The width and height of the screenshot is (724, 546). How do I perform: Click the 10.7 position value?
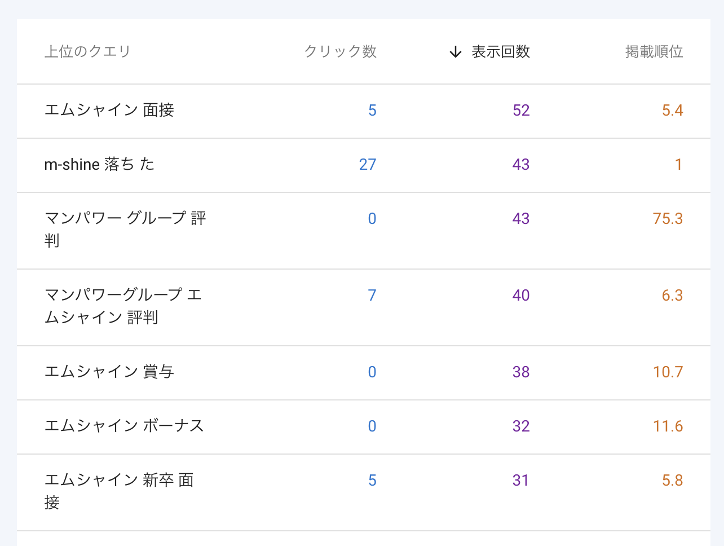[668, 372]
